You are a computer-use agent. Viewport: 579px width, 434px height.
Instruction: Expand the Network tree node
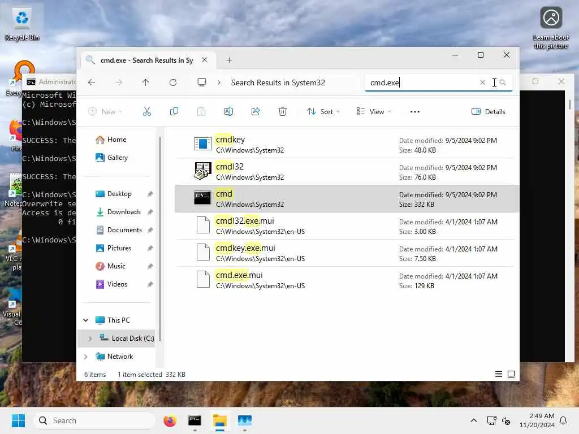point(86,357)
